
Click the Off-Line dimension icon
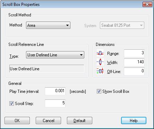coord(100,71)
